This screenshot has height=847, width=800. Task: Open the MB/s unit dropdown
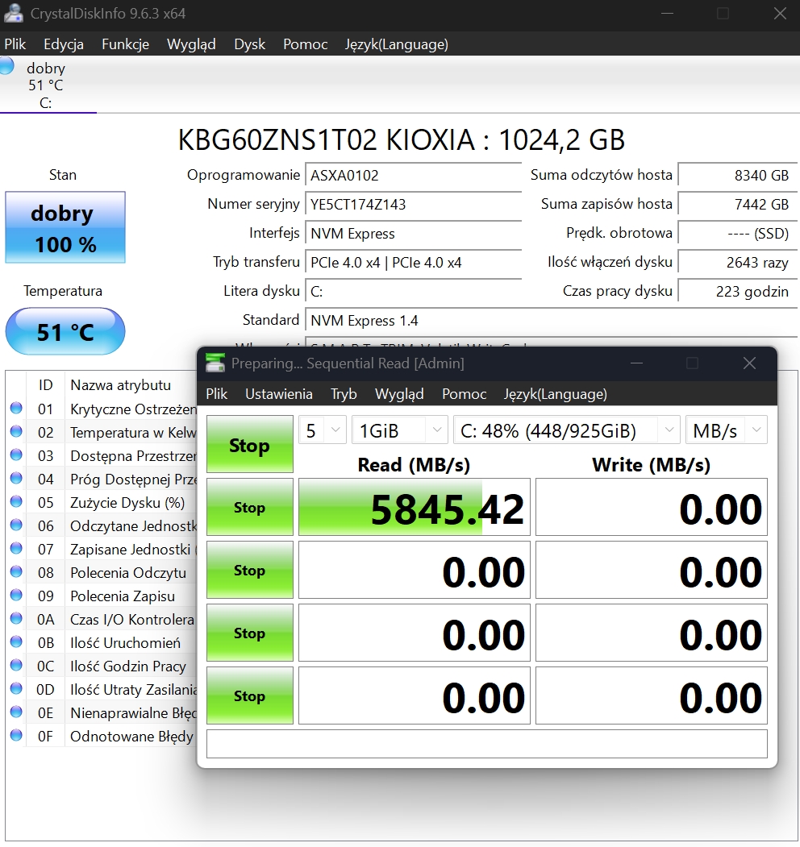coord(726,430)
